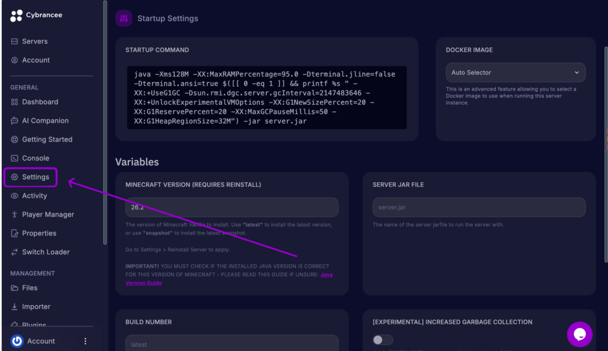Open the Files label under Management

(30, 288)
